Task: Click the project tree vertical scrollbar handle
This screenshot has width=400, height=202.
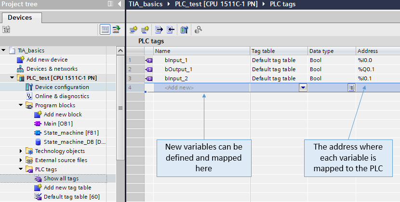Action: [120, 108]
